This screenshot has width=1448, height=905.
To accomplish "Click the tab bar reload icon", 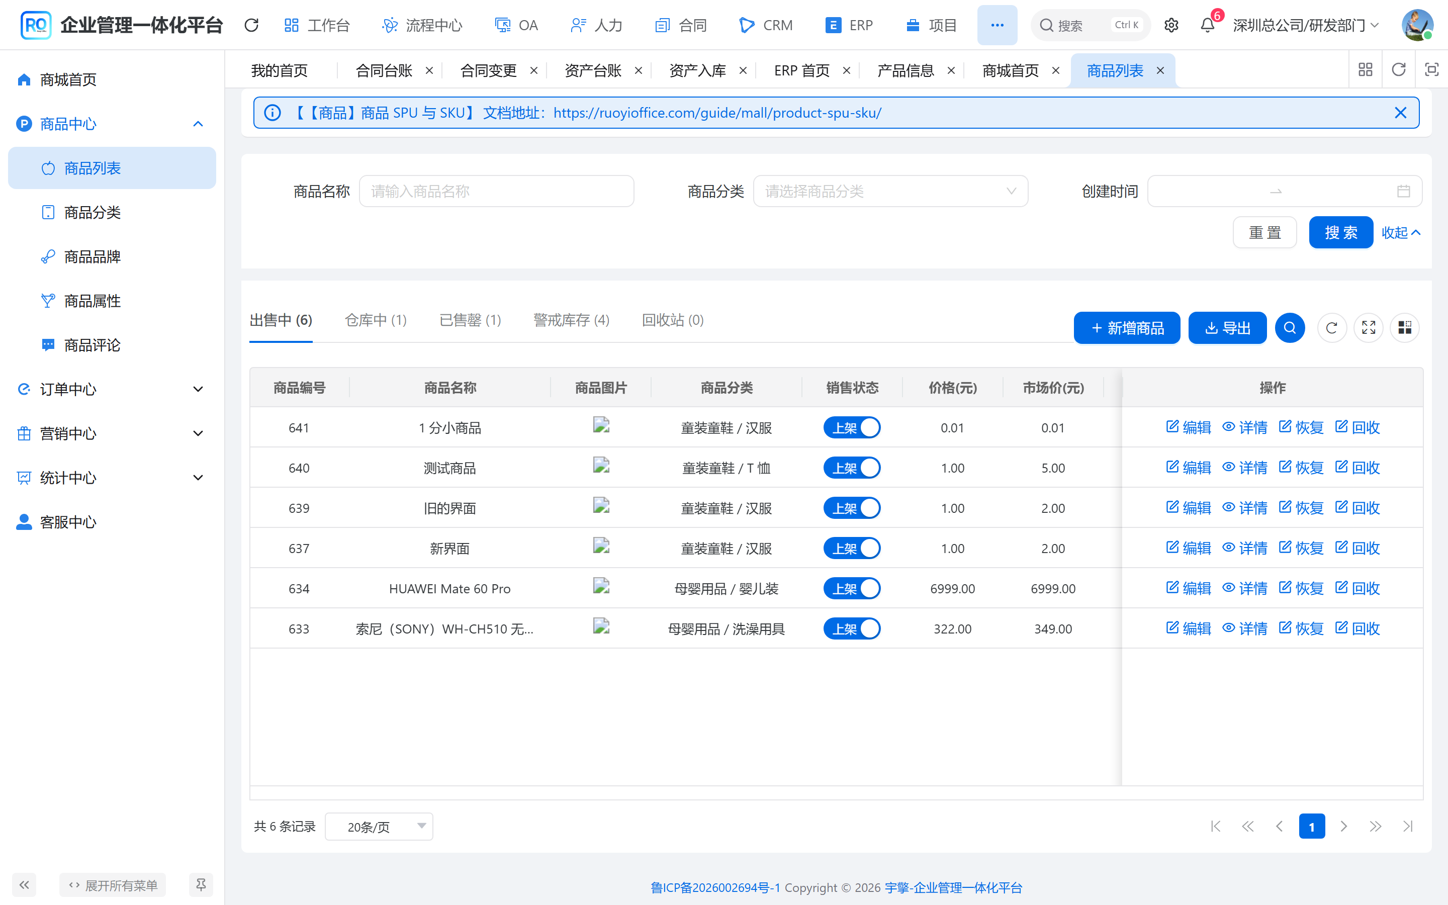I will pos(1398,70).
